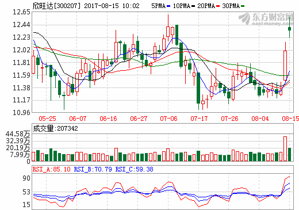The width and height of the screenshot is (299, 210).
Task: Click the 05-25 date label
Action: click(x=47, y=119)
